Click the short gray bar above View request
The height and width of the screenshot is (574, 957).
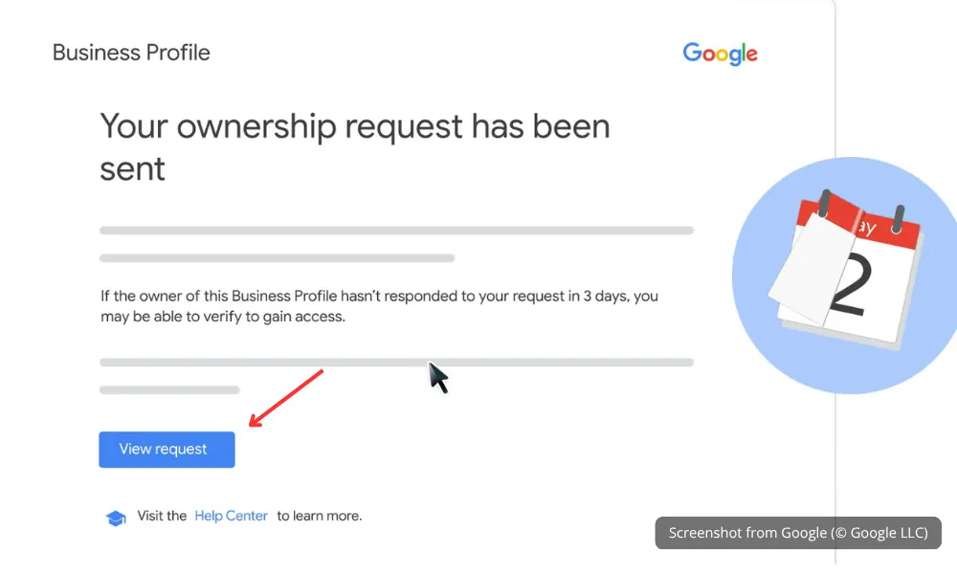[x=169, y=389]
